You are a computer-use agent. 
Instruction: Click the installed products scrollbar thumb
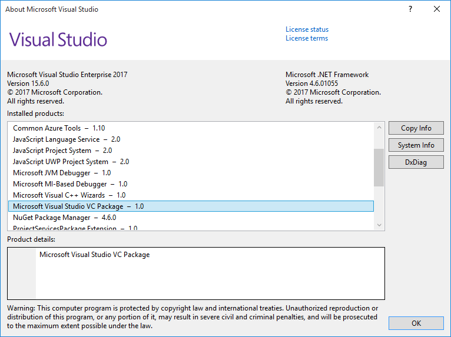379,168
